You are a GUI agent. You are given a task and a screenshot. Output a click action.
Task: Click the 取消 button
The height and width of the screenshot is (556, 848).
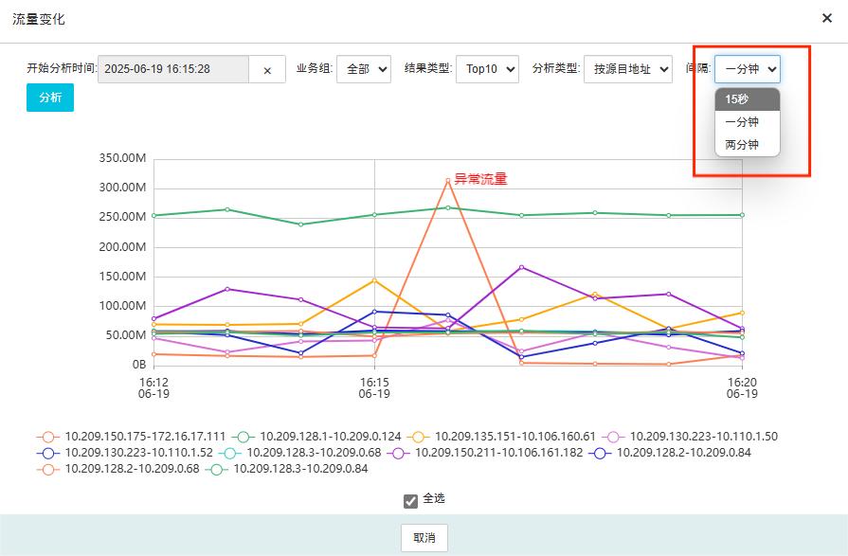point(424,538)
